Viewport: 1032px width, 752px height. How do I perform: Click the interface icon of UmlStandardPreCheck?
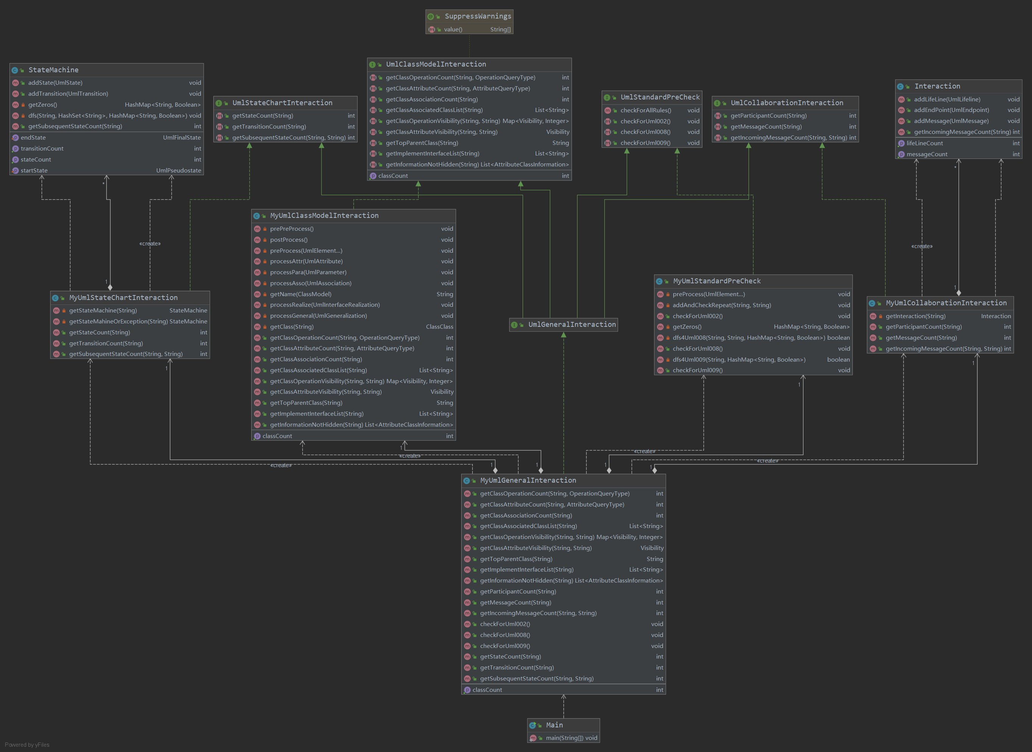click(x=607, y=98)
